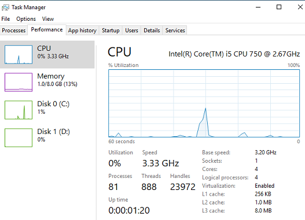Click the Performance tab

[47, 29]
